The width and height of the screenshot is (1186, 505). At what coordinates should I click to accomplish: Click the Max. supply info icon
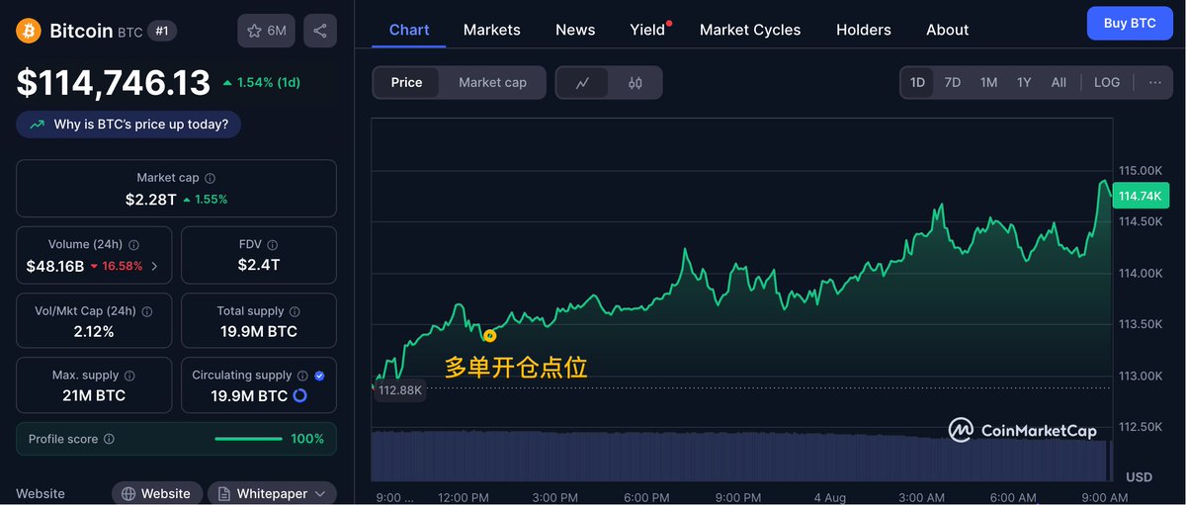(129, 376)
